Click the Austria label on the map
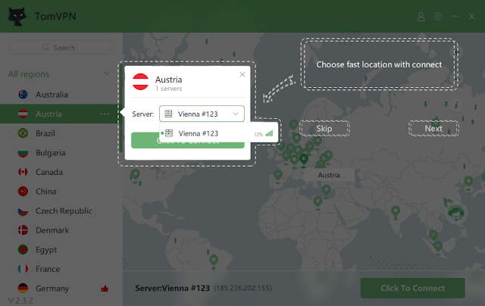Viewport: 485px width, 306px height. click(x=329, y=175)
